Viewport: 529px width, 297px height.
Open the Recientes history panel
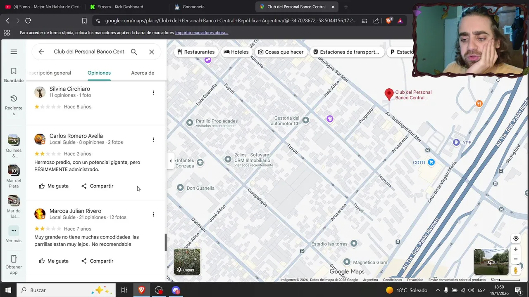14,105
